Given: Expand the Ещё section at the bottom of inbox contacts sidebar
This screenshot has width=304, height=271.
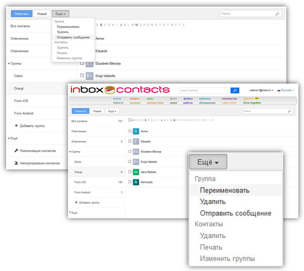Looking at the screenshot, I should (x=70, y=212).
